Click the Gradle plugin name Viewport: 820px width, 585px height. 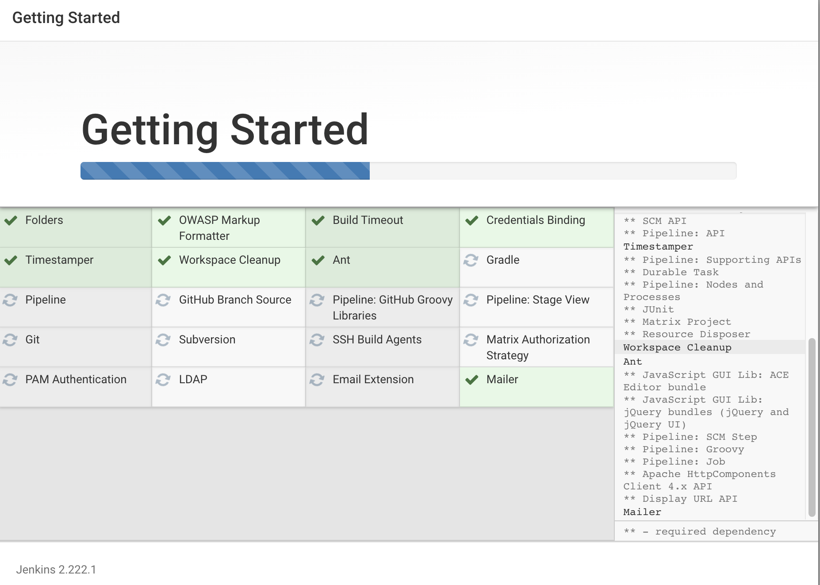[503, 260]
